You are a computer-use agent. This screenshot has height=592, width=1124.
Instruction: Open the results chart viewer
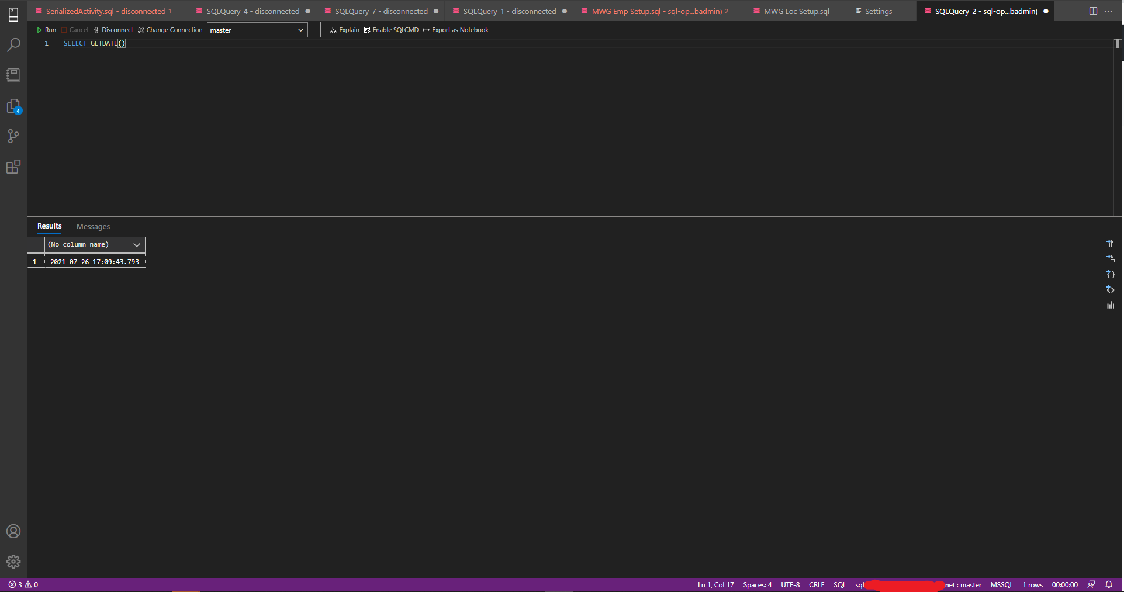1110,304
